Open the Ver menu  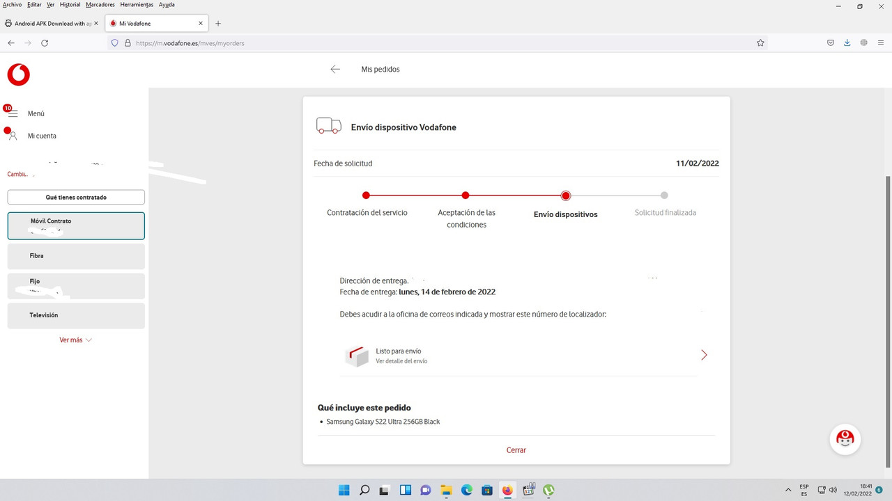point(51,4)
